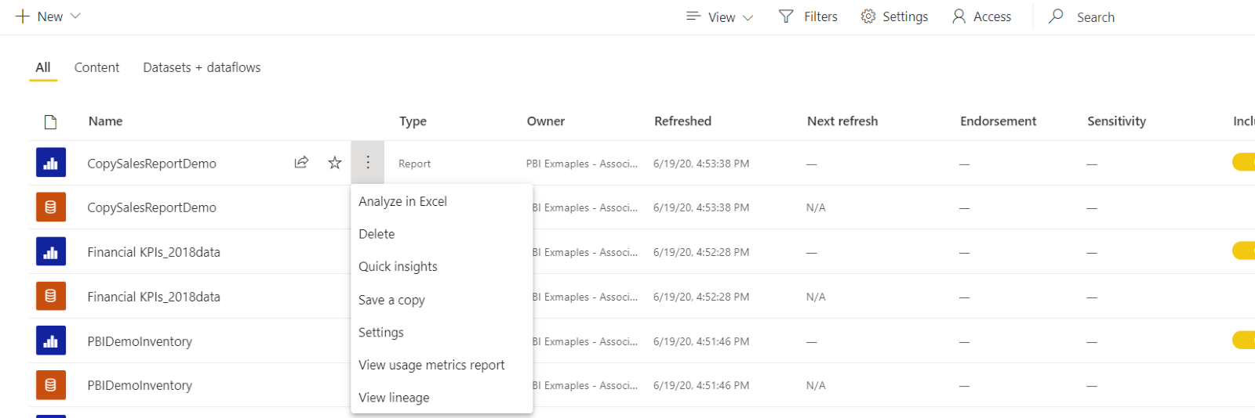Click the share icon for CopySalesReportDemo
This screenshot has width=1255, height=418.
(x=301, y=163)
